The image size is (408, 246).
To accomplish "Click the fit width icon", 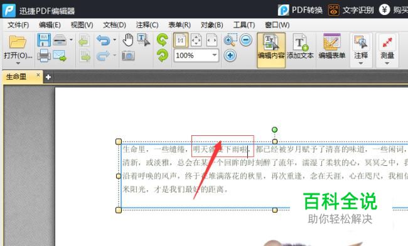I will click(x=212, y=40).
